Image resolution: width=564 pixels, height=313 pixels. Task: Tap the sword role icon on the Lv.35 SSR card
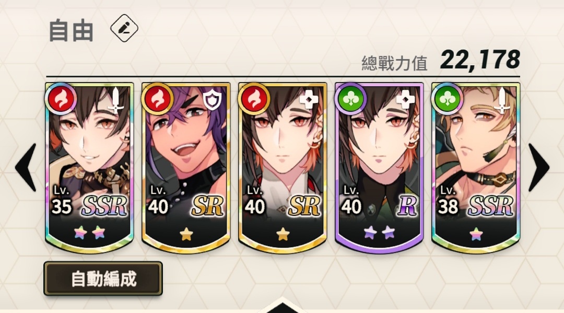115,100
